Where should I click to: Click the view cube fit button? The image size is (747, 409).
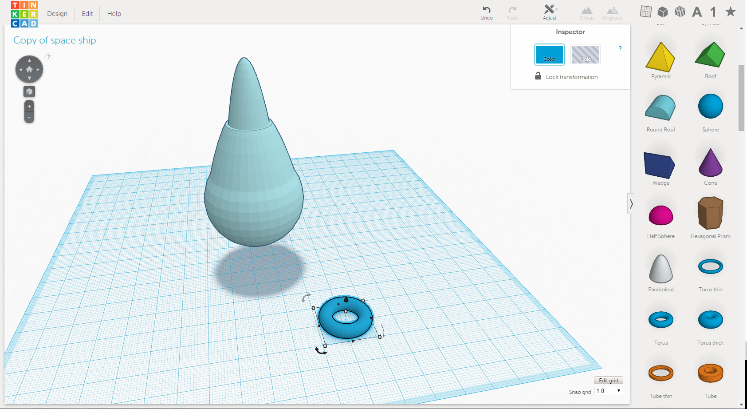(x=29, y=91)
